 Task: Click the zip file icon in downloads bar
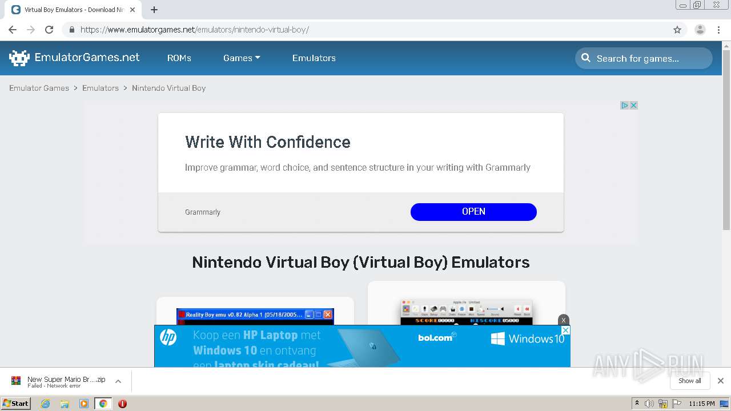(16, 381)
